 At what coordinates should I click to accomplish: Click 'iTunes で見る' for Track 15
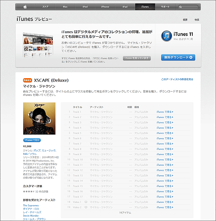(165, 186)
